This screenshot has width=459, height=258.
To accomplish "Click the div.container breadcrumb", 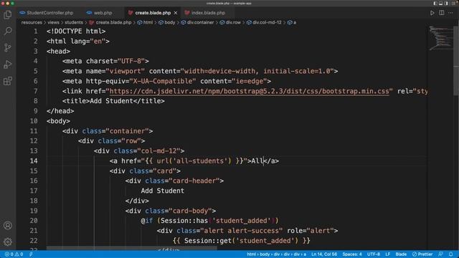I will 198,22.
